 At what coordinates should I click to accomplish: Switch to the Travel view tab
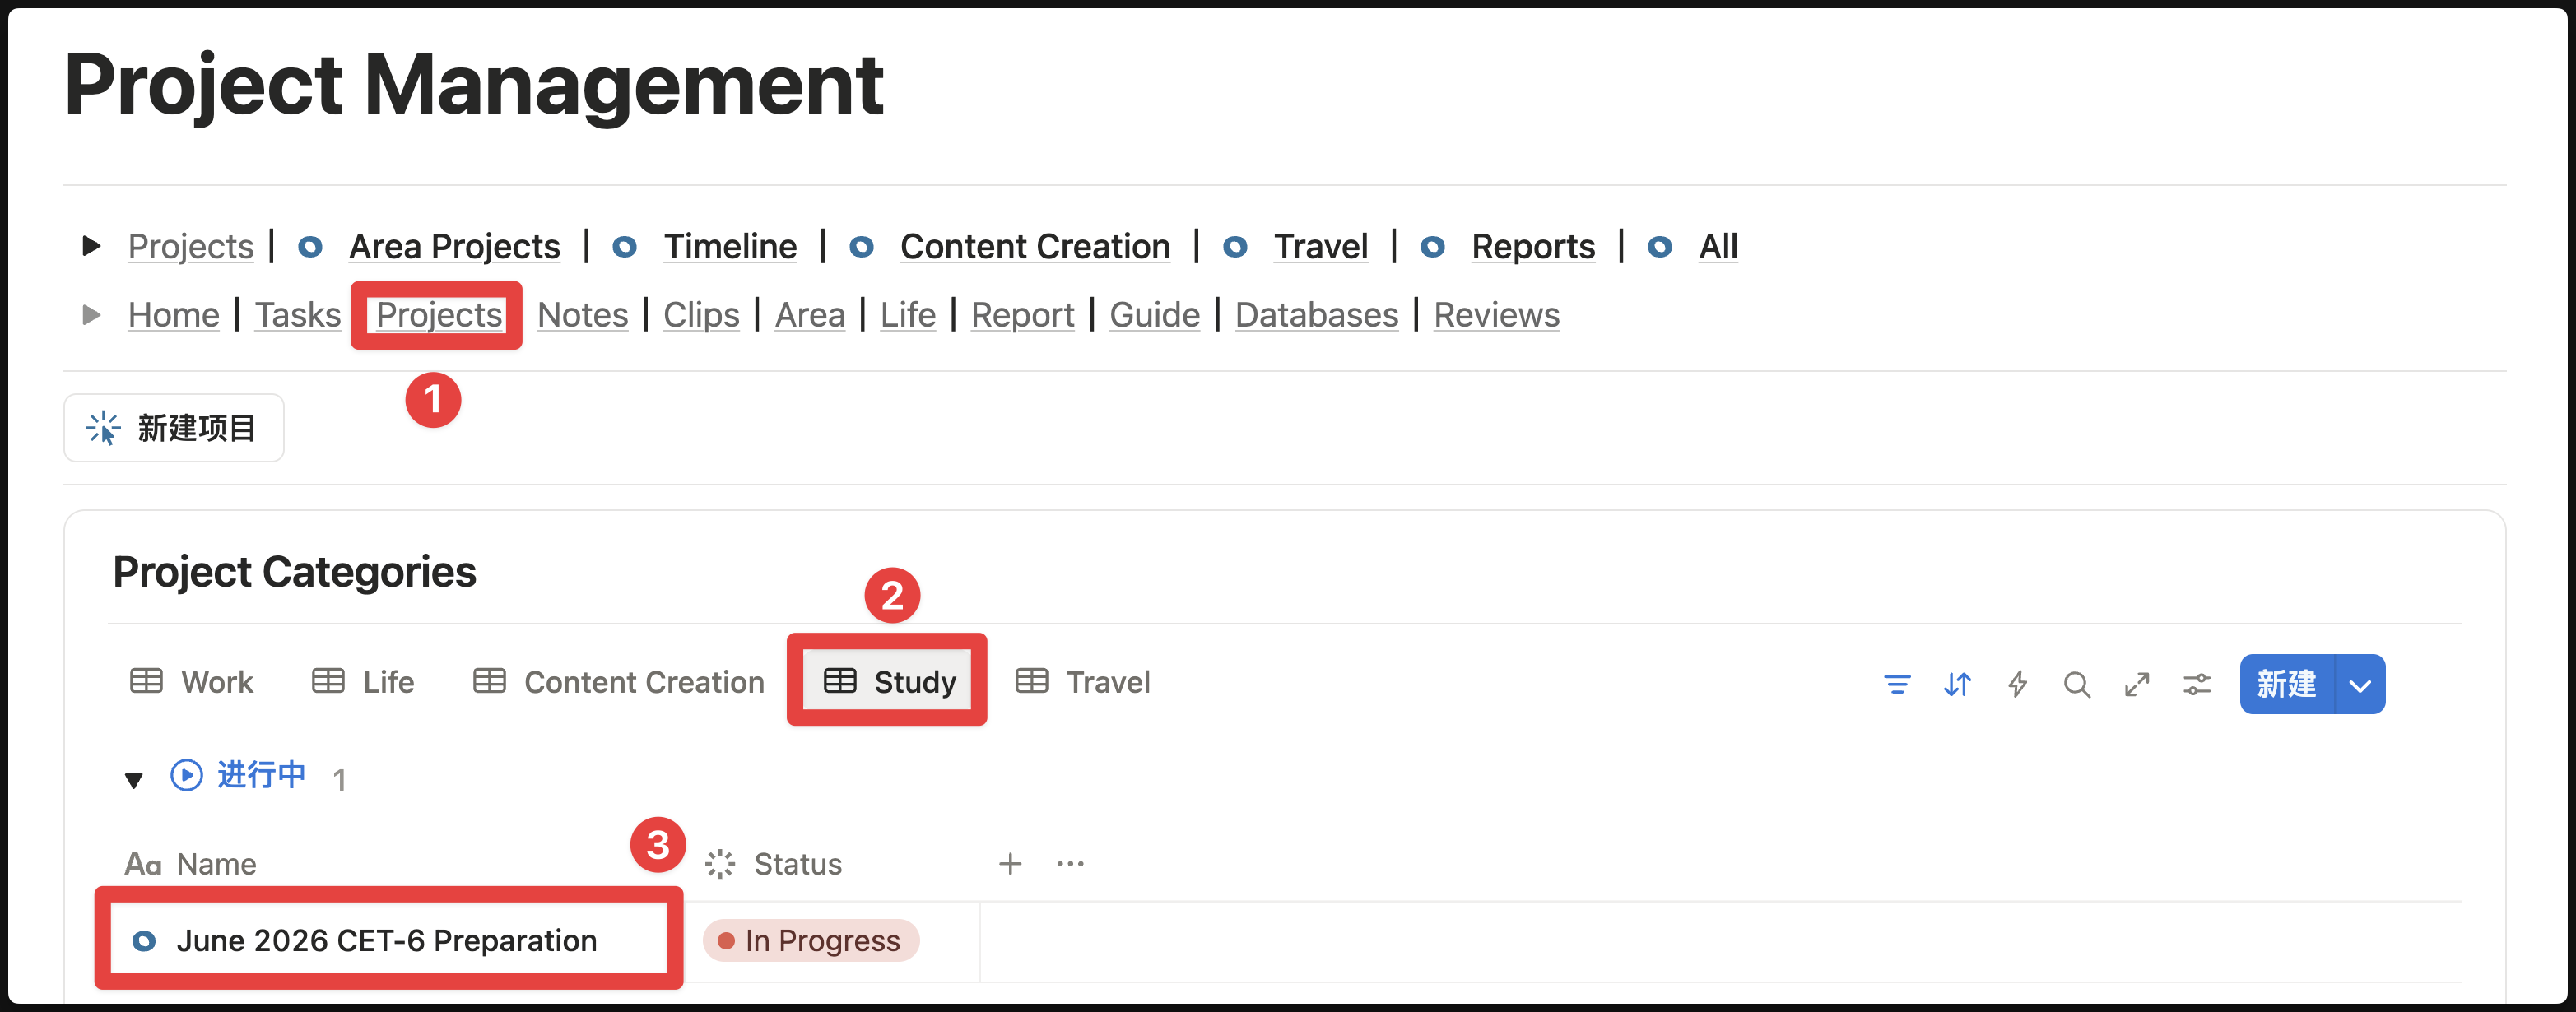coord(1083,682)
